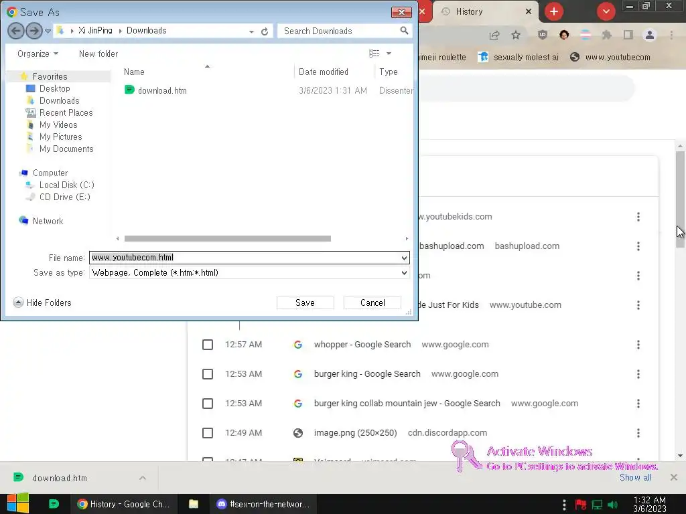Open My Pictures in navigation pane
The width and height of the screenshot is (686, 514).
[x=60, y=137]
